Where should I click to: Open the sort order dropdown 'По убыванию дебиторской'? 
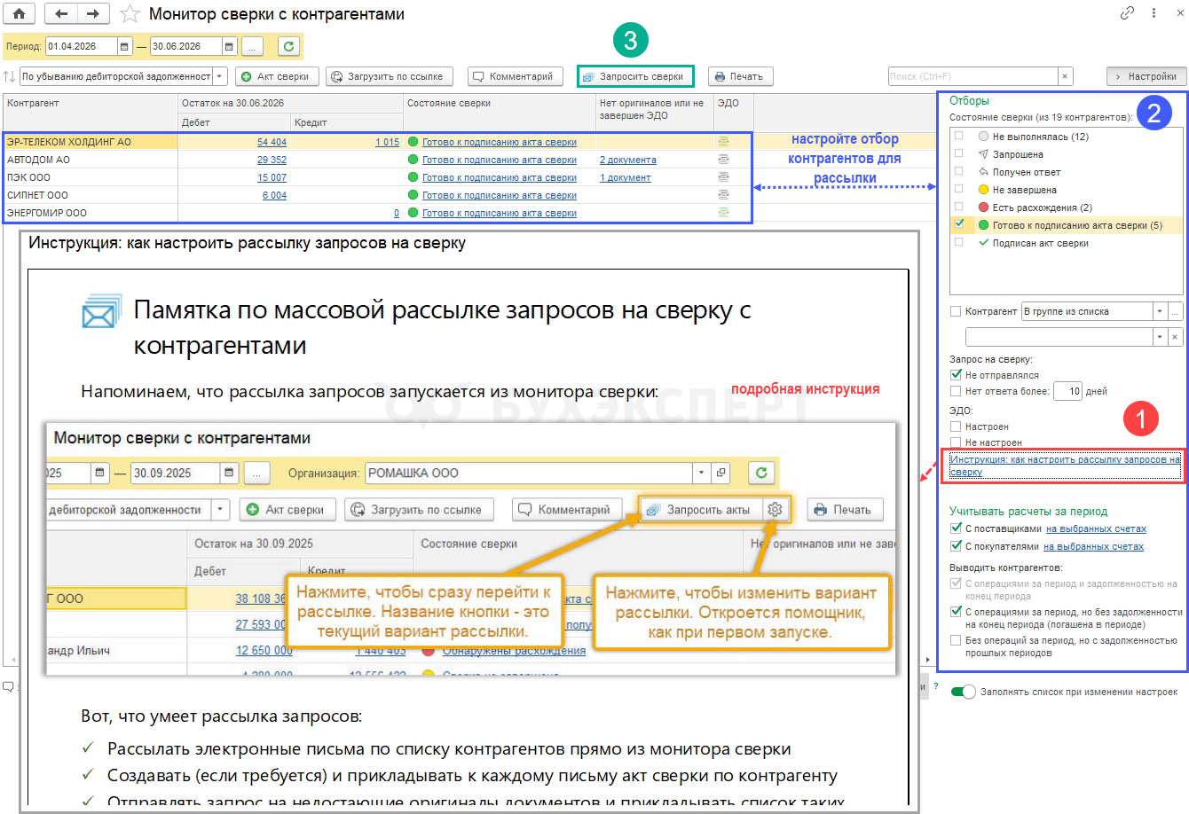click(220, 76)
